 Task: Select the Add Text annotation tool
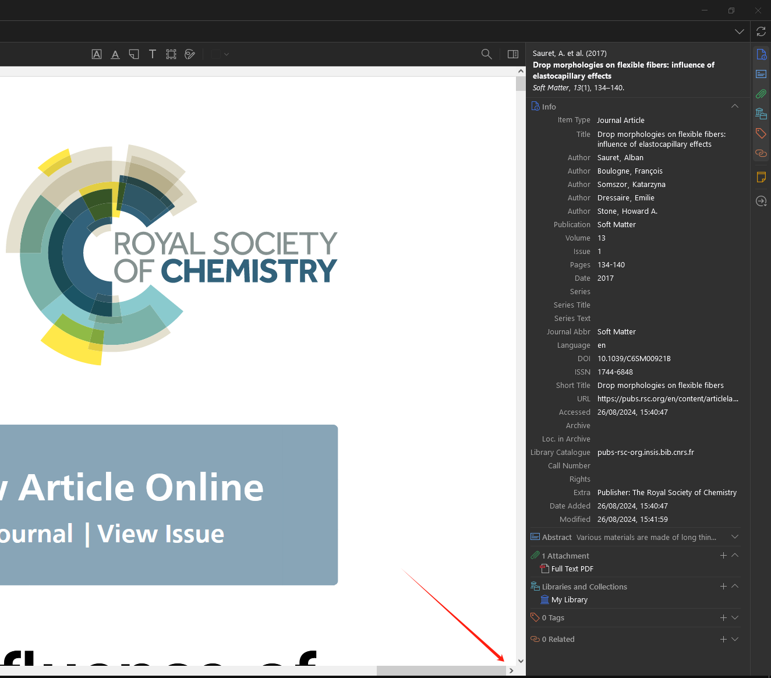pos(153,54)
